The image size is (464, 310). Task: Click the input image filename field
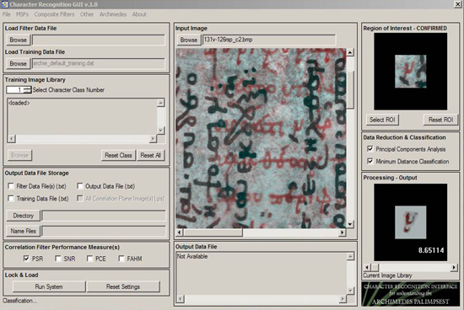point(269,40)
